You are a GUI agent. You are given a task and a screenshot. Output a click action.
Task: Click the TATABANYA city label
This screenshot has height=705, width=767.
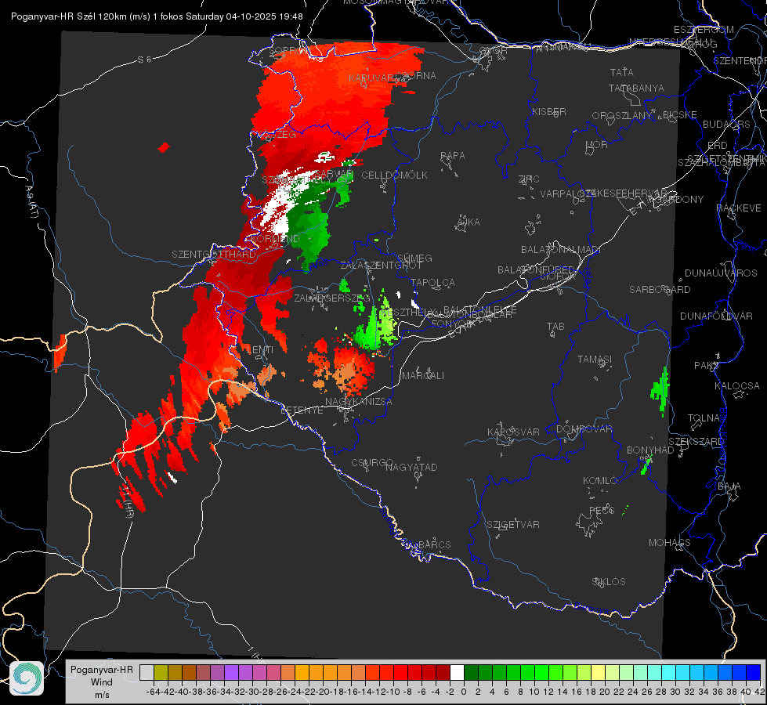636,88
